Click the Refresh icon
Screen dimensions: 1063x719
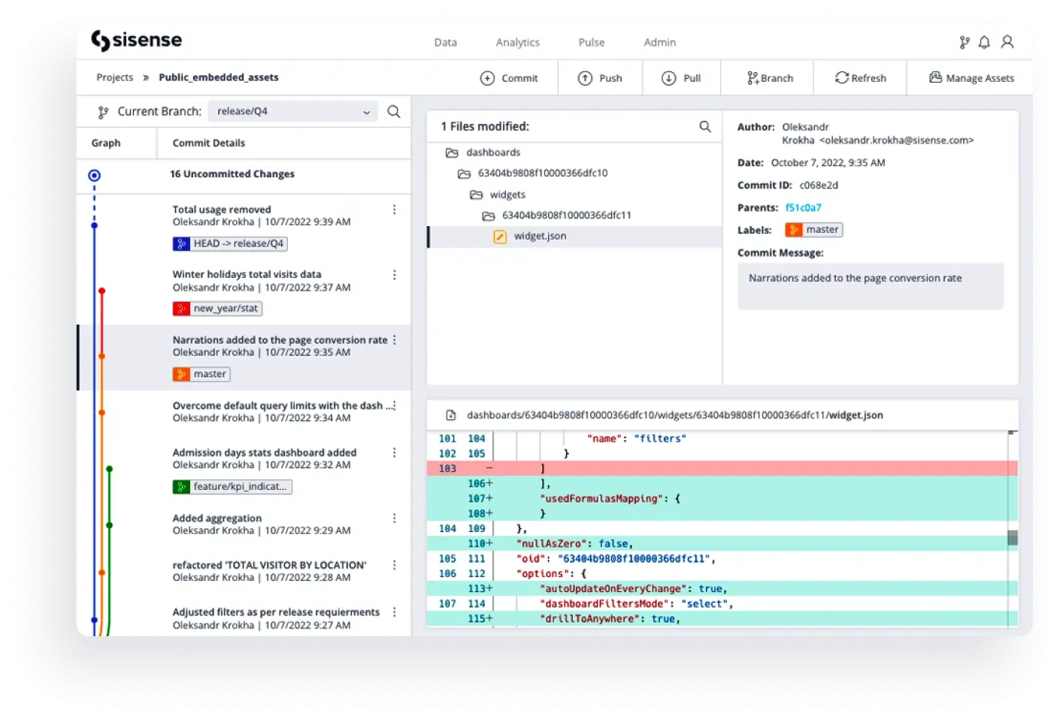point(841,77)
